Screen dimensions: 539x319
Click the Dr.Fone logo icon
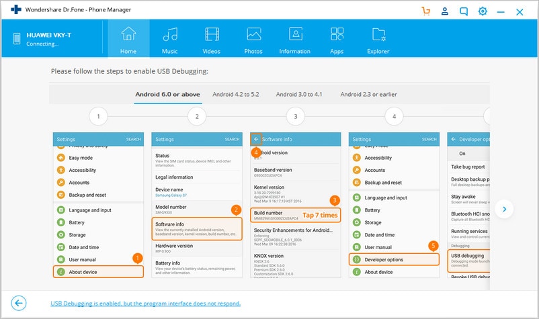(16, 9)
